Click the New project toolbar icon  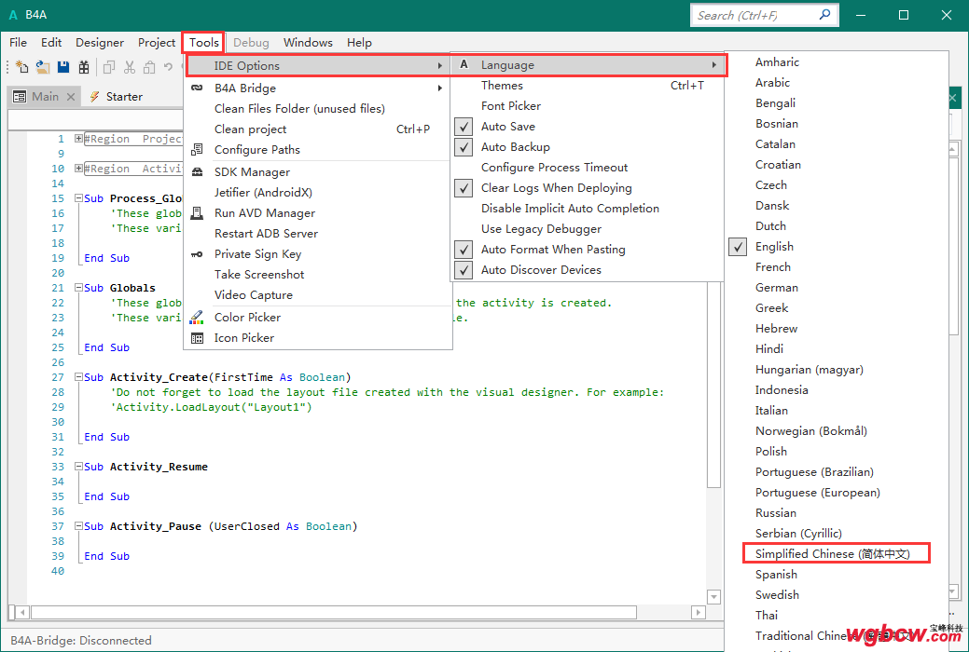point(22,67)
